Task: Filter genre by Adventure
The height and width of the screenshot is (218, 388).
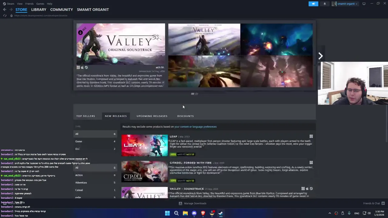Action: [95, 183]
